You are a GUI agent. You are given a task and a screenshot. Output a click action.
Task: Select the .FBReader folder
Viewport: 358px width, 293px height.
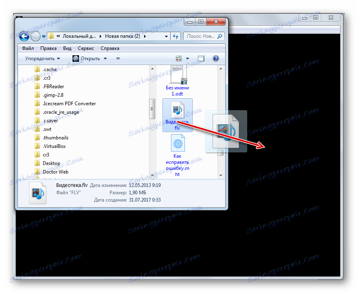[53, 87]
